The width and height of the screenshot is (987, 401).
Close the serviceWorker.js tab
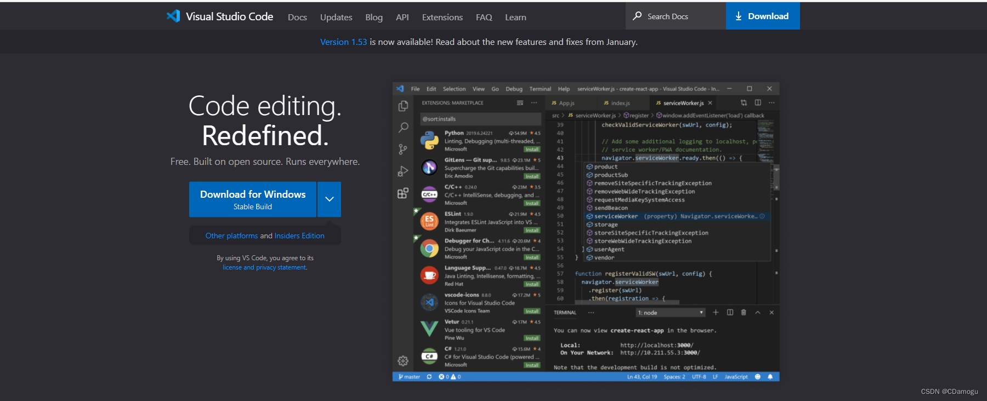pyautogui.click(x=710, y=103)
